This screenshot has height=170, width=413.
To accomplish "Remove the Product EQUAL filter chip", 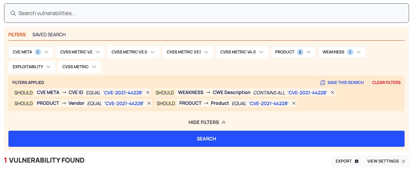I will (294, 103).
